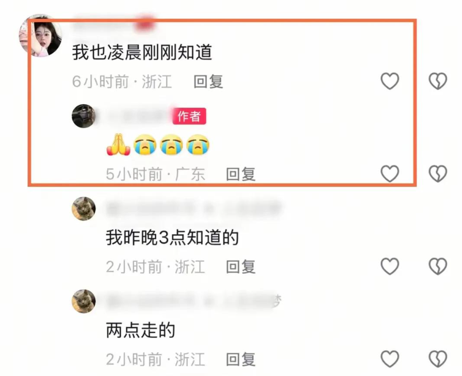Open cat avatar above 两点走的

click(x=84, y=301)
